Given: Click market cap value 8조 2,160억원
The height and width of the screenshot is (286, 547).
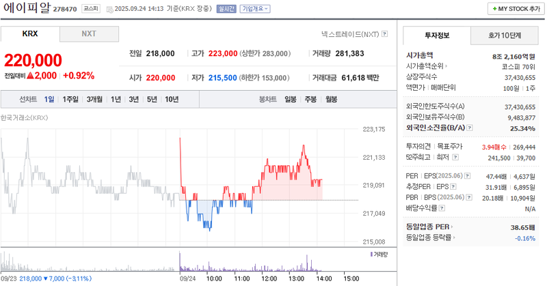Looking at the screenshot, I should (513, 56).
